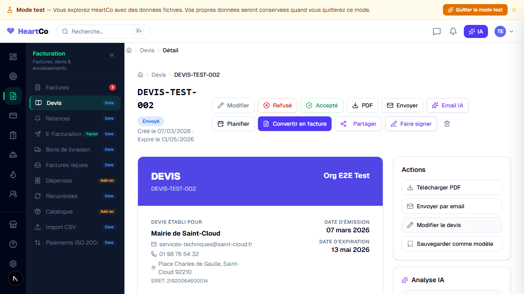This screenshot has height=294, width=524.
Task: Open the storefront icon near the sidebar bottom
Action: pyautogui.click(x=13, y=224)
